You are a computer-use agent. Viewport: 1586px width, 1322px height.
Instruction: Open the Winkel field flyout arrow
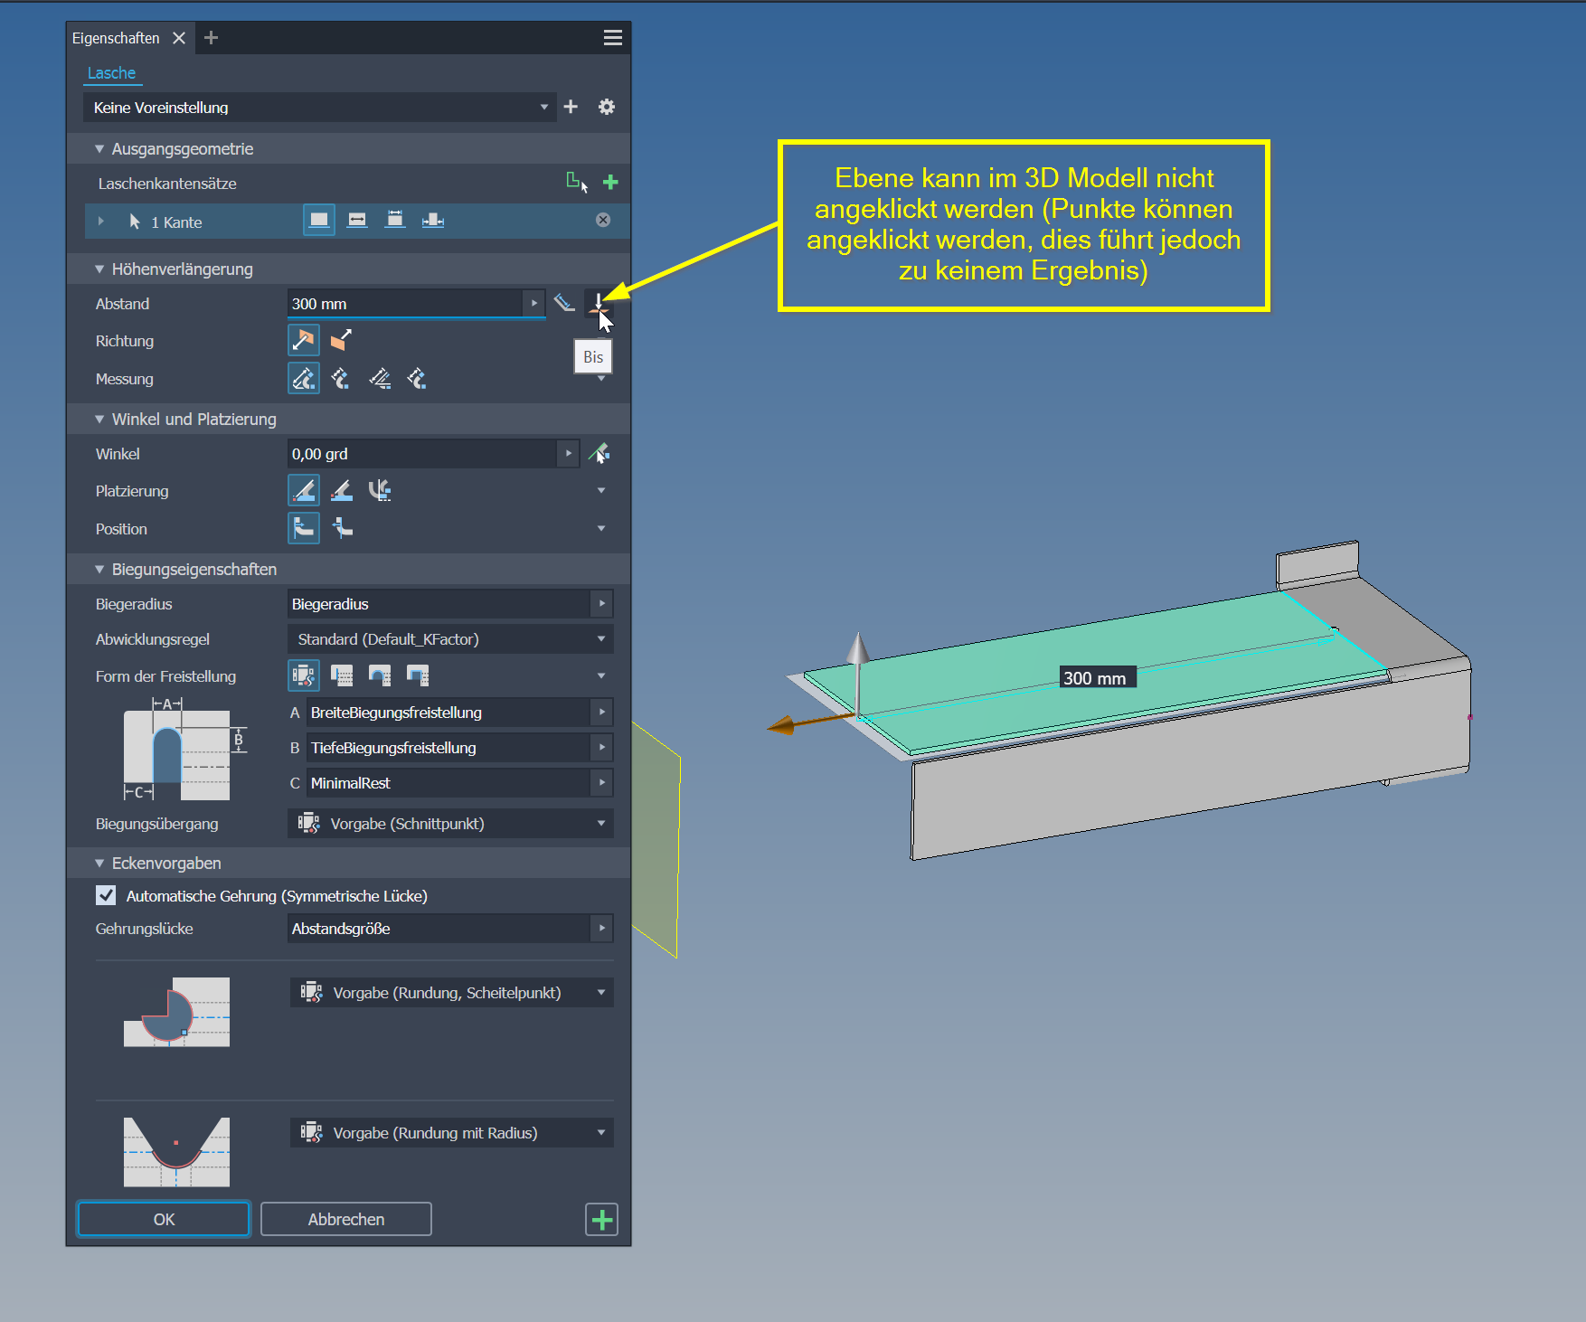568,454
